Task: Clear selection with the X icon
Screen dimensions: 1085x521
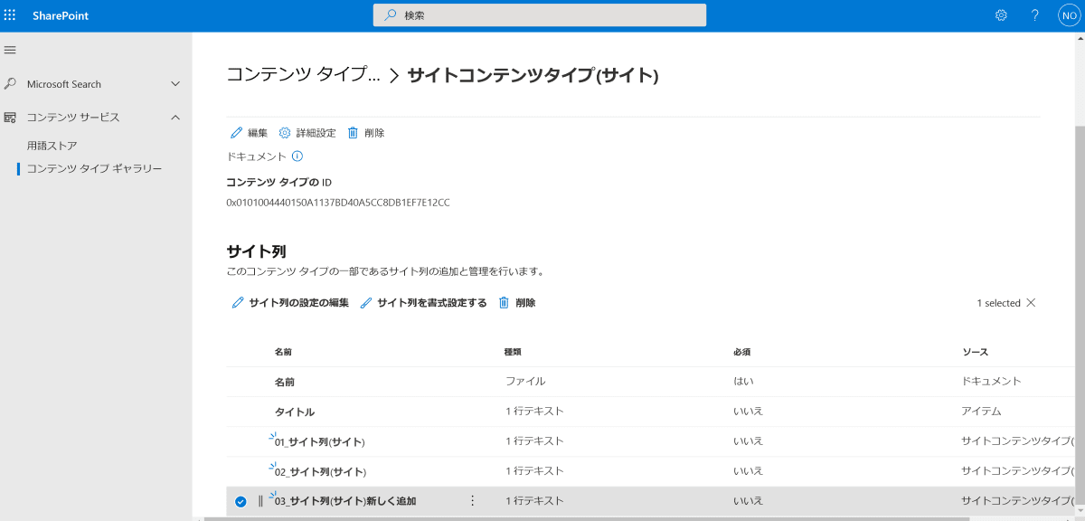Action: [x=1031, y=303]
